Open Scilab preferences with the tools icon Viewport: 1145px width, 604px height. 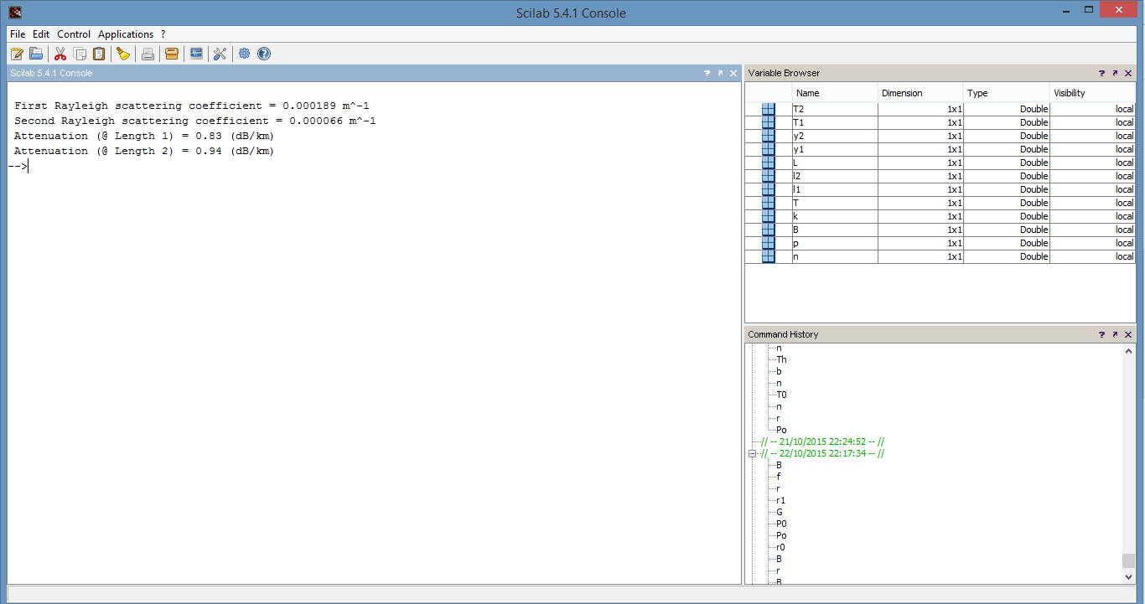click(220, 54)
